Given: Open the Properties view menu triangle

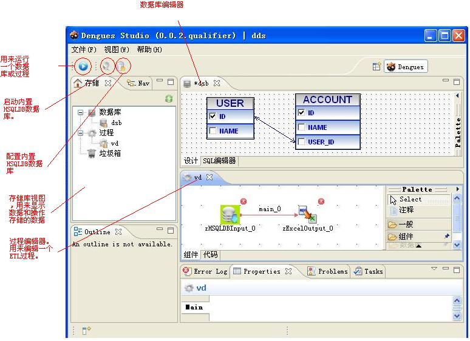Looking at the screenshot, I should pos(434,268).
